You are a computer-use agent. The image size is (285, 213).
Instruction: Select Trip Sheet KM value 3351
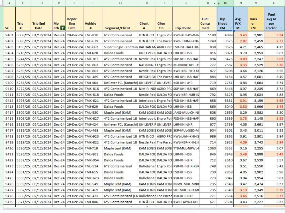coord(225,101)
